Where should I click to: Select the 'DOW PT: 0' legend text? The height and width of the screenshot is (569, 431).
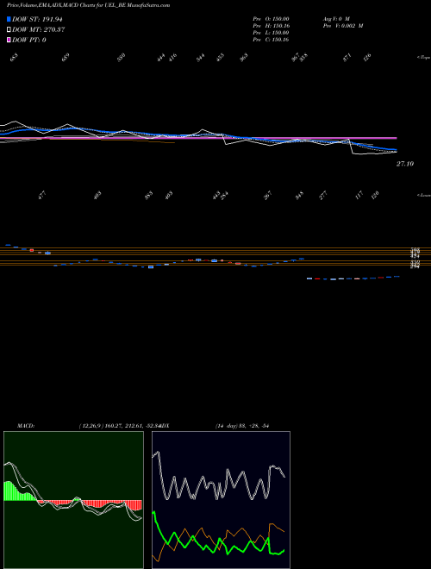pos(29,40)
